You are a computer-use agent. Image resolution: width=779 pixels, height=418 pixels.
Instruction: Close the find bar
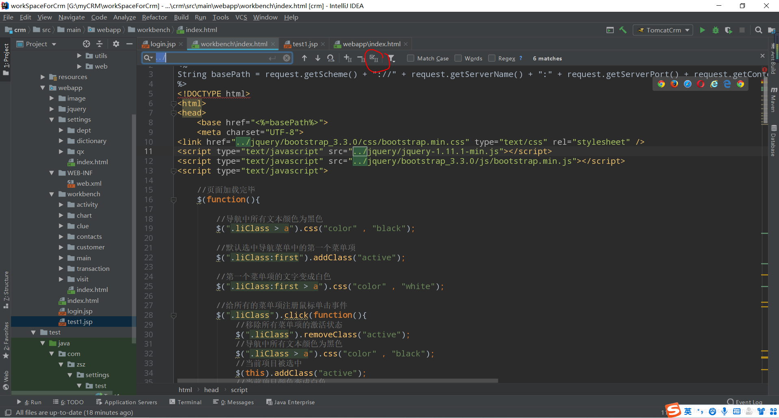[x=762, y=56]
